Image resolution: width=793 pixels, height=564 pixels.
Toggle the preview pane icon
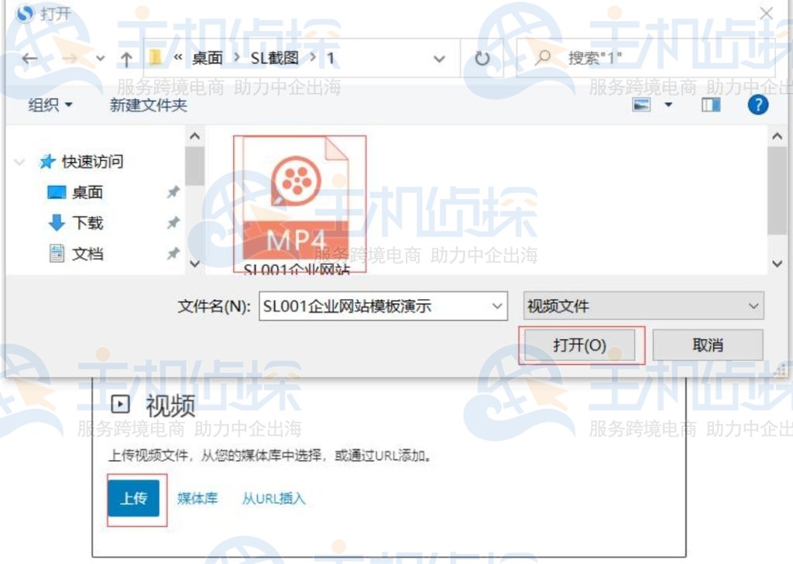point(711,105)
